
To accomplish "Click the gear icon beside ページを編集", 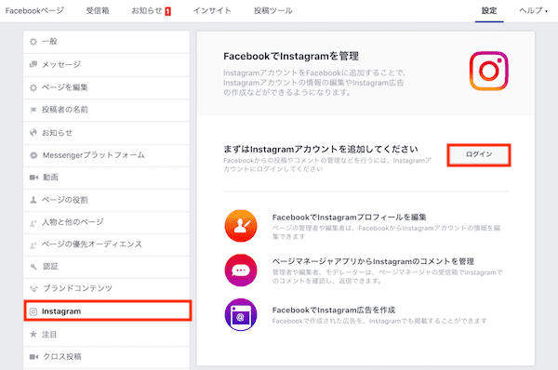I will point(33,87).
